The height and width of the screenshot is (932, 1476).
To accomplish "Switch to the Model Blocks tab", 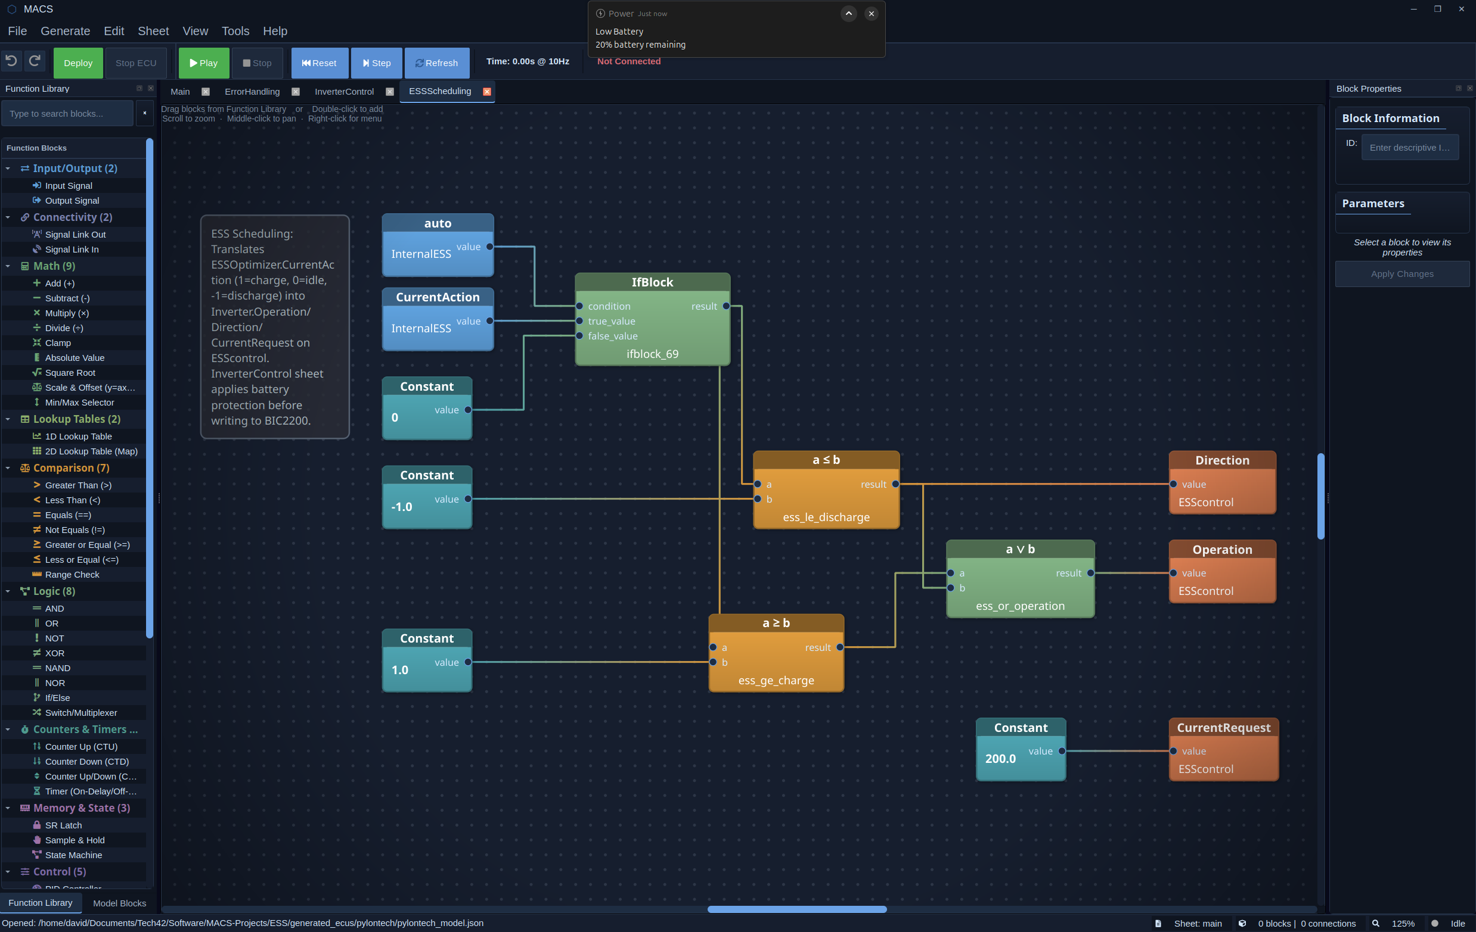I will [x=119, y=903].
